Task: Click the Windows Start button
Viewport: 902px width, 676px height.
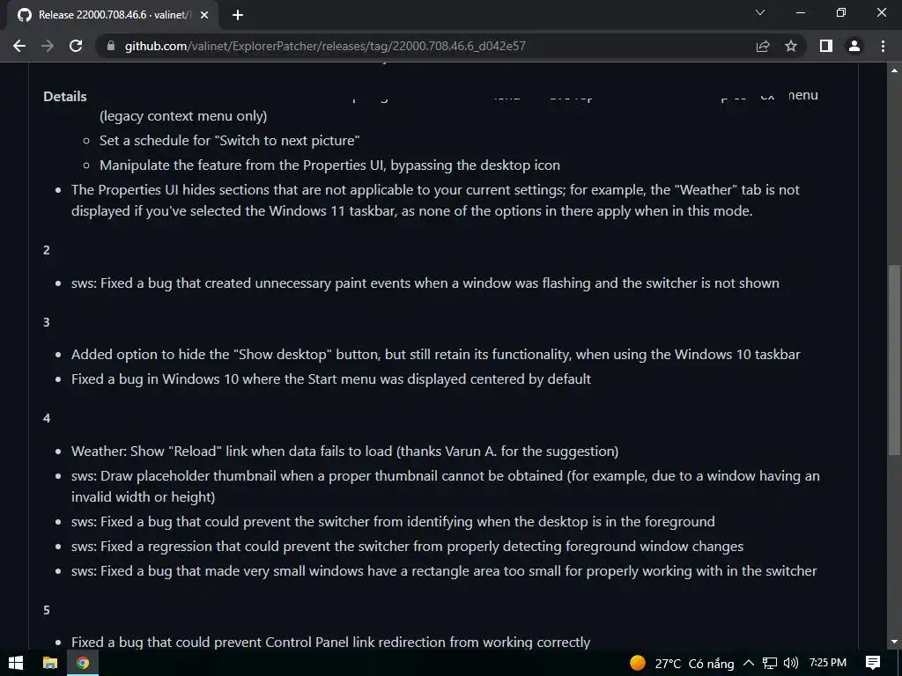Action: point(16,663)
